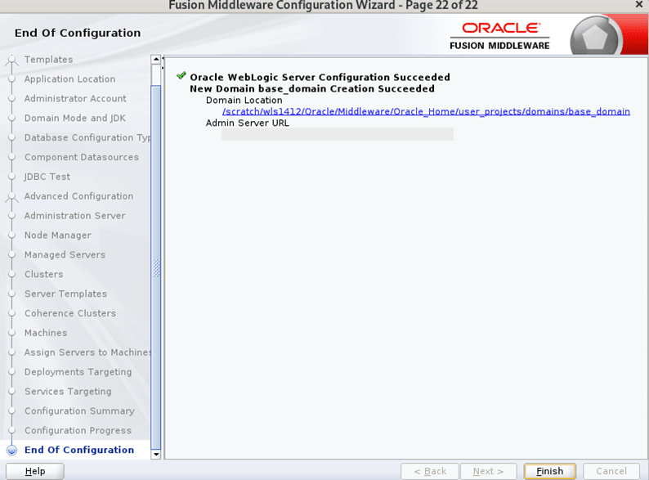This screenshot has width=649, height=480.
Task: Click sidebar scrollbar up arrow
Action: tap(156, 59)
